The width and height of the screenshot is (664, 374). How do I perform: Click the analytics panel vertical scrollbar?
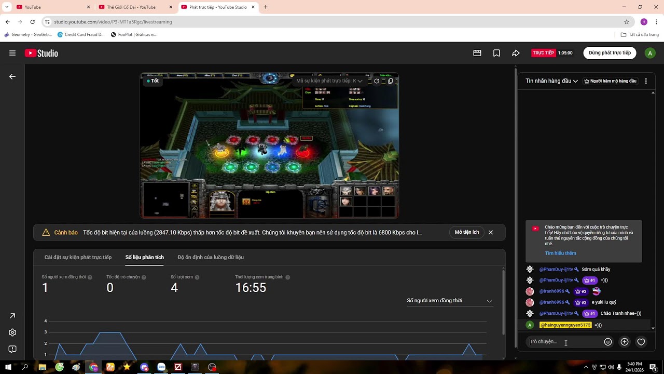tap(503, 301)
